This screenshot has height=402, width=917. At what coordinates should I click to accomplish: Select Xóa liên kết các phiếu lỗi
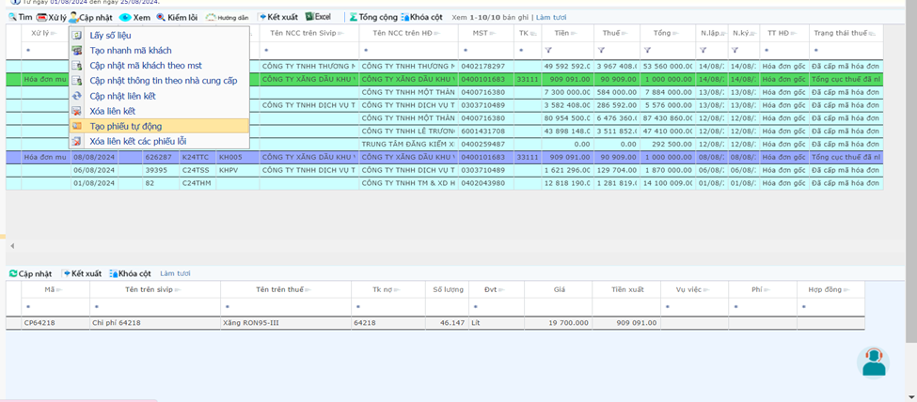[x=137, y=141]
